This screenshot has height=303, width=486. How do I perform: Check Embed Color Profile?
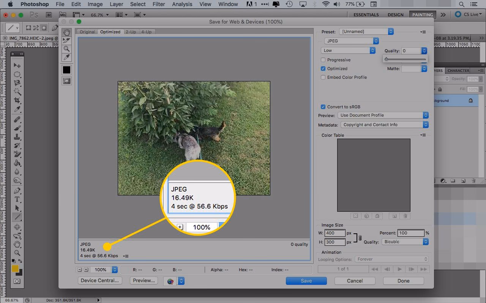pos(323,77)
